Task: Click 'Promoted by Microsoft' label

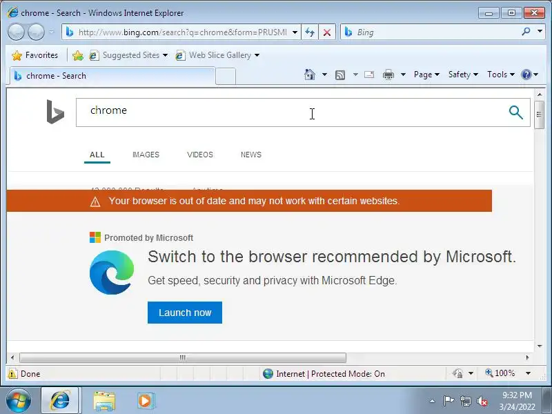Action: coord(148,238)
